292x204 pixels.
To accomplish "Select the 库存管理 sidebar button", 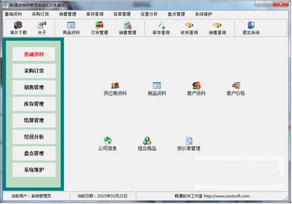I will pyautogui.click(x=34, y=104).
